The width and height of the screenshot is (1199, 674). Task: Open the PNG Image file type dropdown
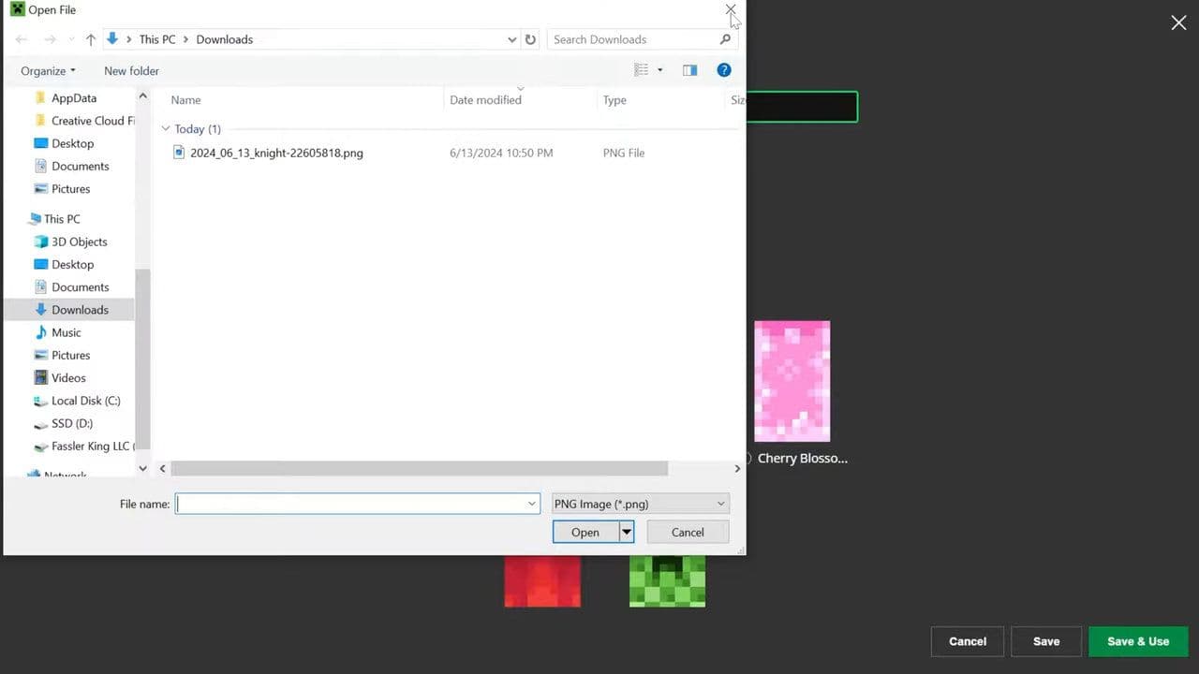tap(641, 504)
